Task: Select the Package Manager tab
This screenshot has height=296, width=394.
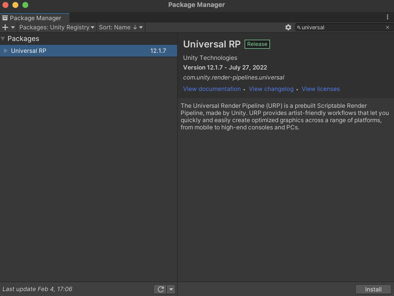Action: (35, 18)
